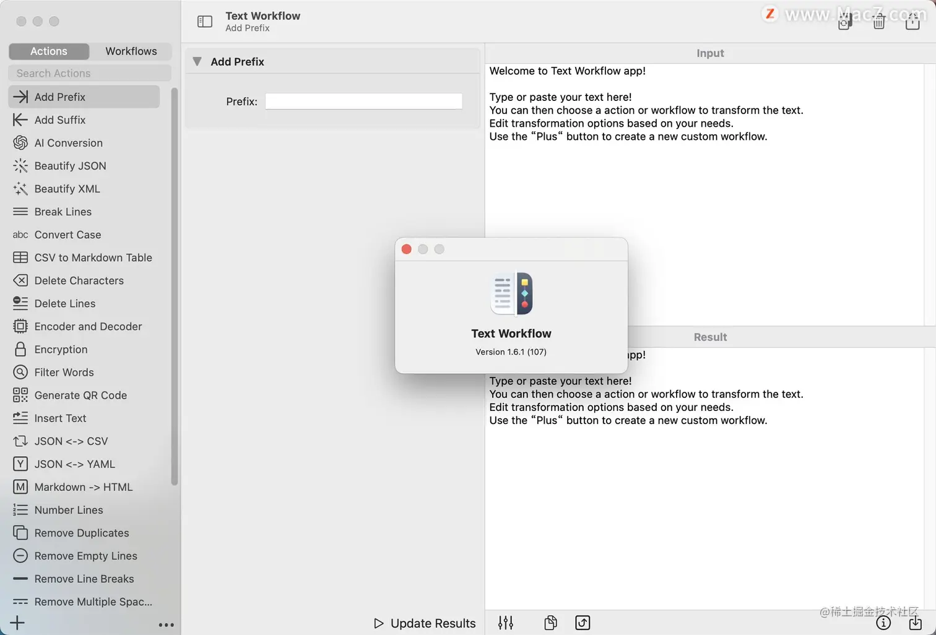The width and height of the screenshot is (936, 635).
Task: Select the JSON <-> YAML action
Action: [84, 464]
